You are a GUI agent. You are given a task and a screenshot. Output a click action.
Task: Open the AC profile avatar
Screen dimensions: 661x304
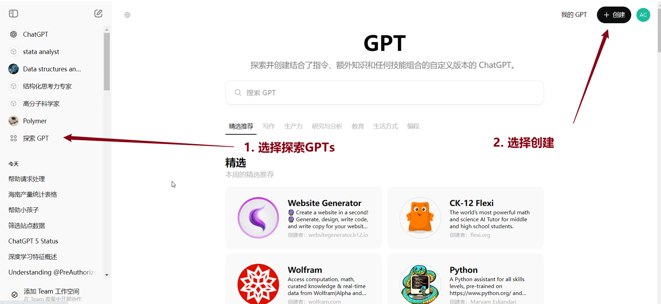(x=643, y=15)
